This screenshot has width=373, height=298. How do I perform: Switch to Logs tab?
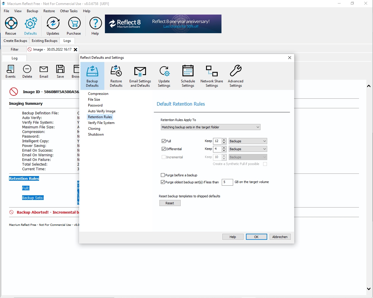click(67, 41)
